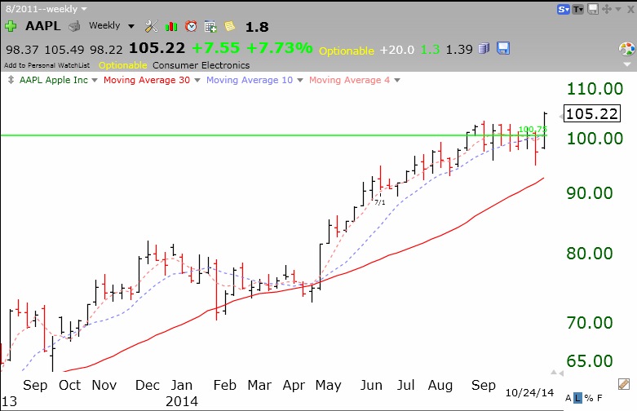Click the 1.39 value
Screen dimensions: 637x411
point(459,50)
